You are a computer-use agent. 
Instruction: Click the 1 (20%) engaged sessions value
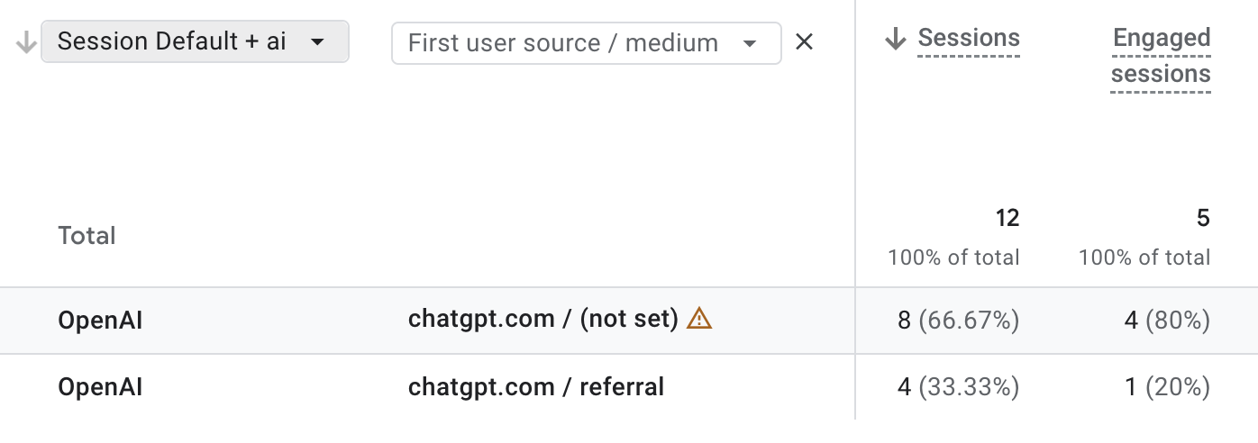click(x=1168, y=387)
